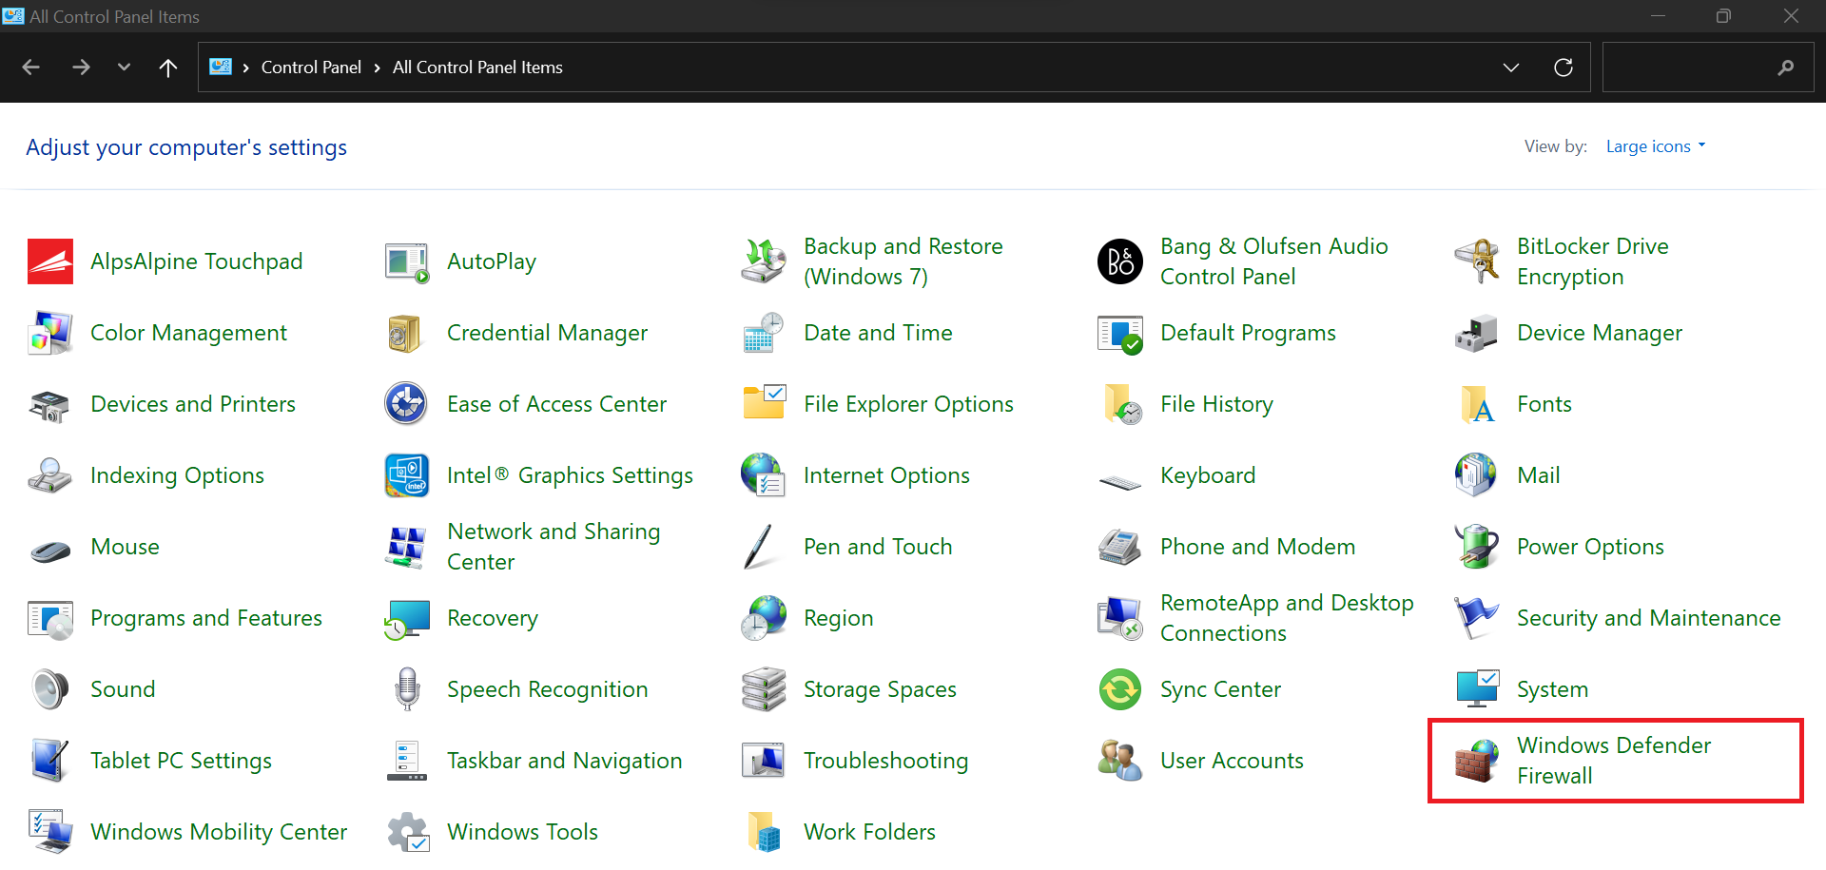Expand the View by Large icons dropdown
This screenshot has height=870, width=1826.
(x=1655, y=146)
